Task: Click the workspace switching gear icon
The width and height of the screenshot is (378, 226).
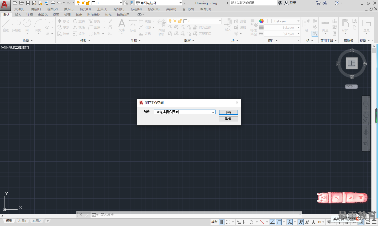Action: click(x=329, y=222)
